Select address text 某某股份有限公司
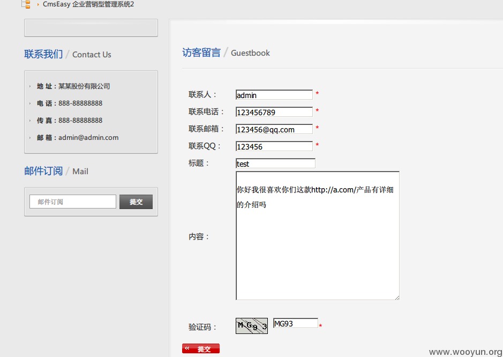Viewport: 503px width, 357px height. (x=84, y=86)
